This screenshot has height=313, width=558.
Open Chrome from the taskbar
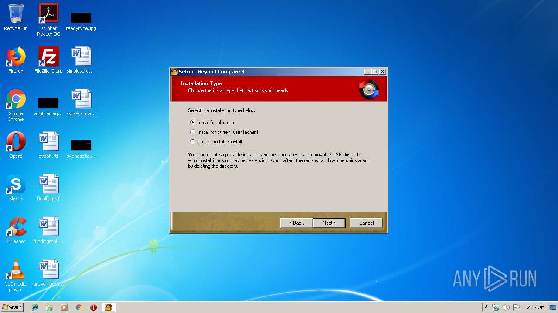pyautogui.click(x=79, y=307)
